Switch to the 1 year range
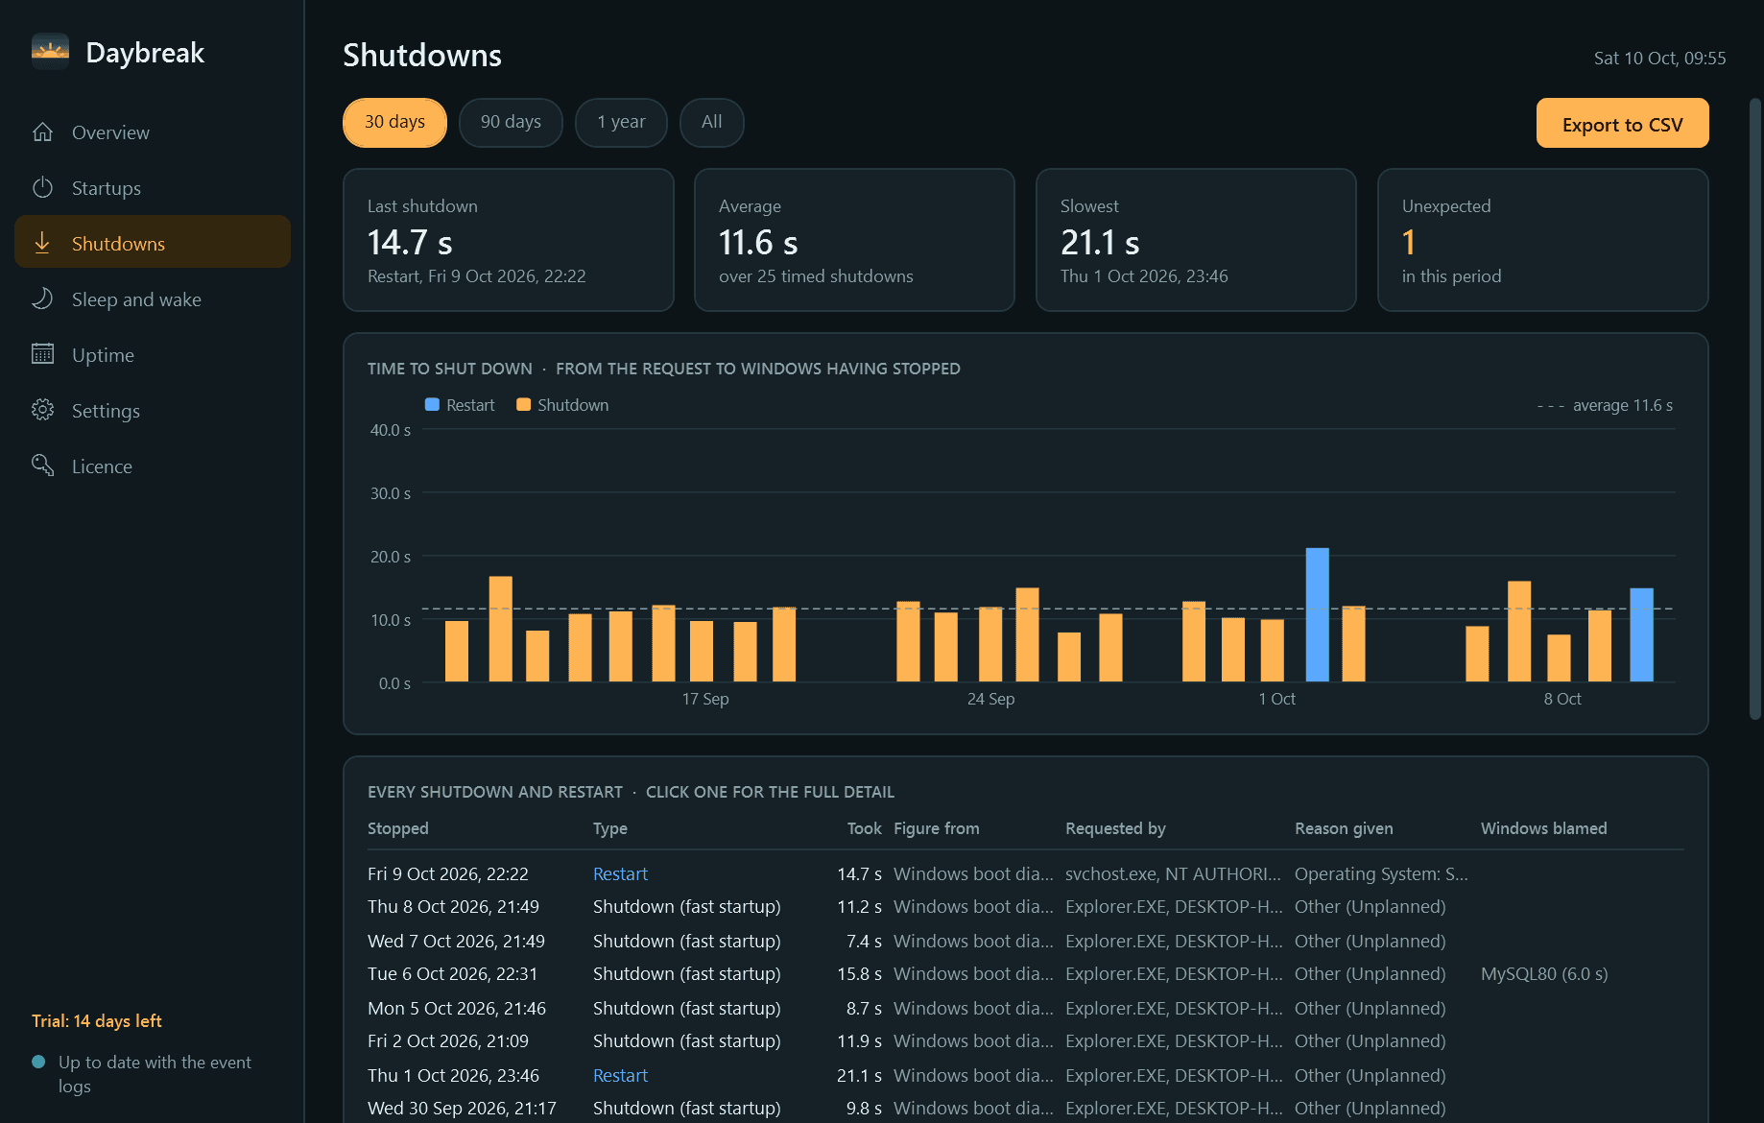The image size is (1764, 1123). point(621,123)
